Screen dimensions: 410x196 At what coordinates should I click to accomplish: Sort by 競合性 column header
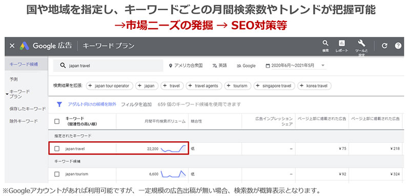(196, 121)
